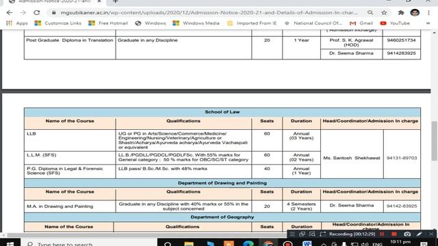Open Microsoft Word from the taskbar
Viewport: 438px width, 246px height.
tap(307, 243)
